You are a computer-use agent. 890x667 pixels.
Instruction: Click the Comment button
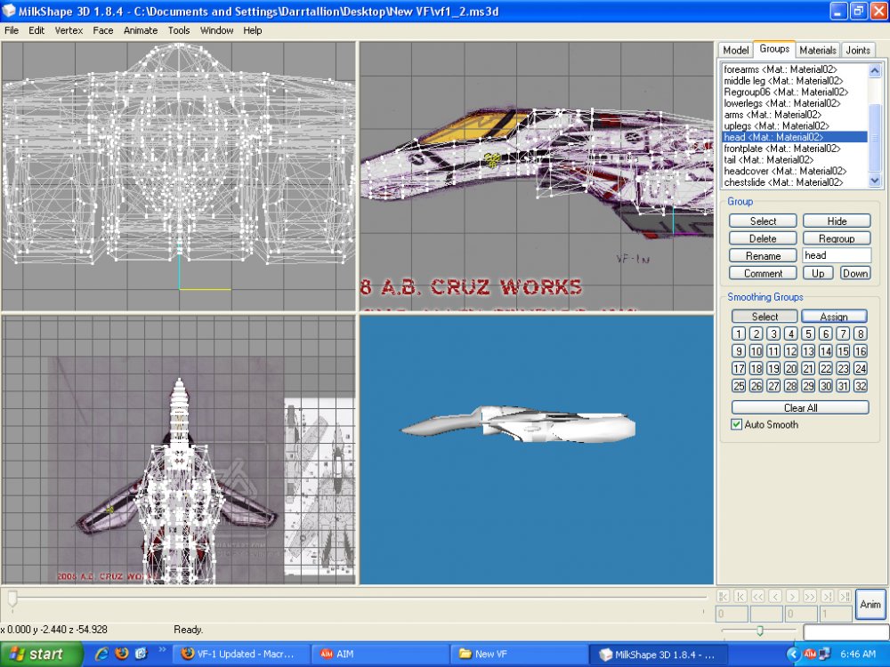(763, 273)
